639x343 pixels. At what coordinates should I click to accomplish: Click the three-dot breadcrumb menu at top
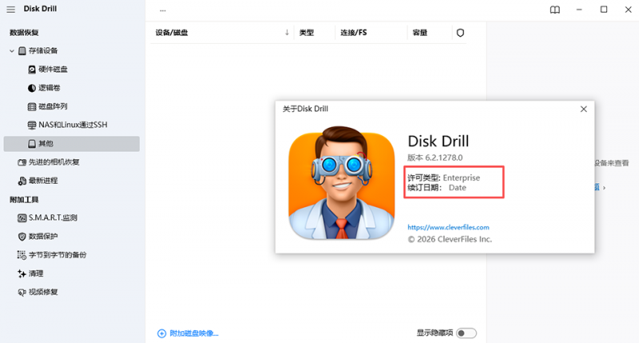pyautogui.click(x=163, y=10)
